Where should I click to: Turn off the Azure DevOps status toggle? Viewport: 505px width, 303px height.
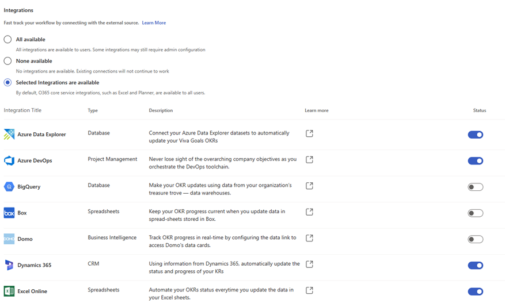coord(476,161)
